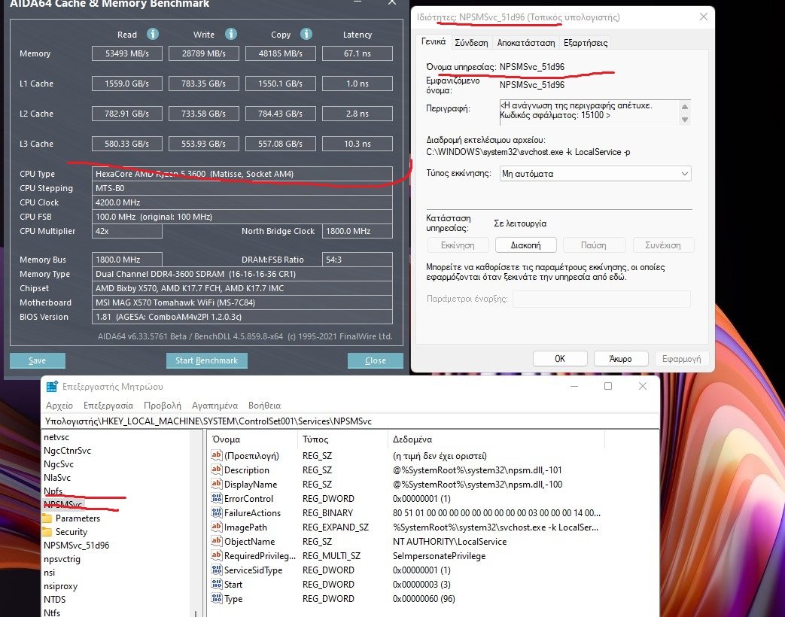The image size is (785, 617).
Task: Click CPU Clock value 4200.0 MHz
Action: click(243, 202)
